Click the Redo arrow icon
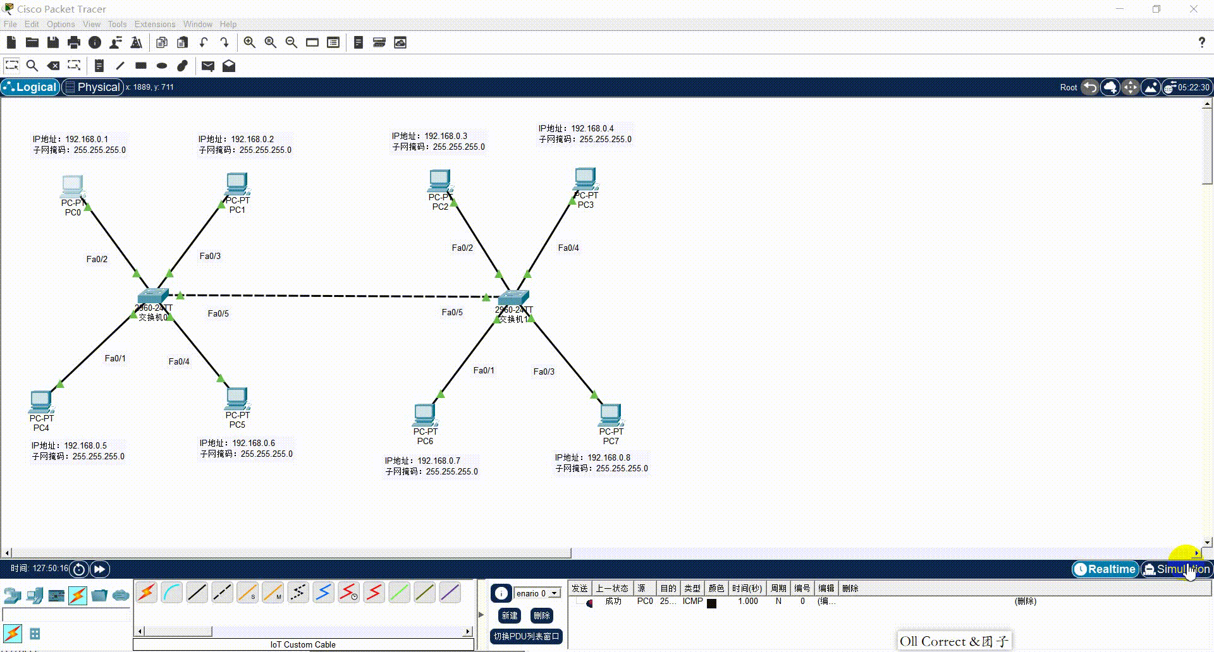Image resolution: width=1214 pixels, height=652 pixels. coord(224,42)
